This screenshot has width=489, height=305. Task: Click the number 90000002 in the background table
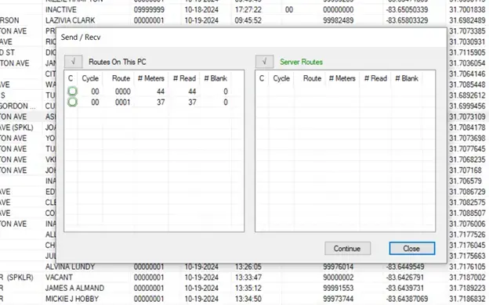point(339,278)
